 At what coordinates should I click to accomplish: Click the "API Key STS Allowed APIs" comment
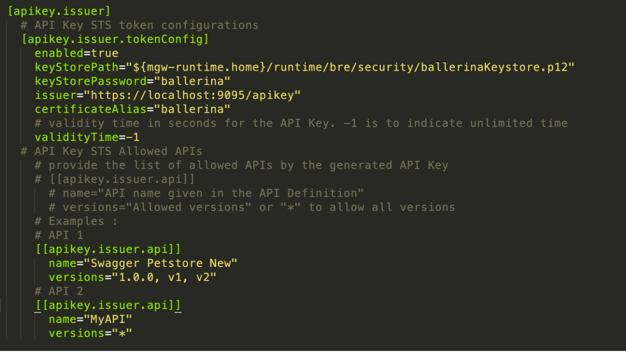tap(111, 151)
